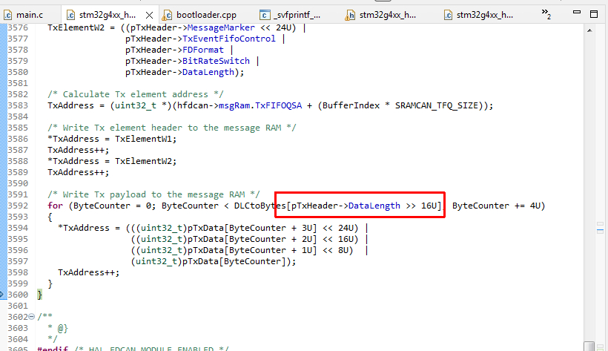Maximize the editor pane
This screenshot has height=351, width=608.
tap(594, 14)
